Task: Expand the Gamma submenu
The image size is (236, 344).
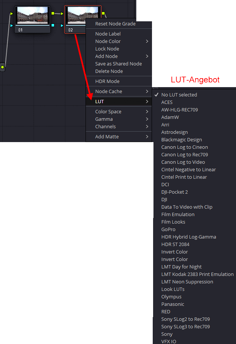Action: click(x=119, y=119)
